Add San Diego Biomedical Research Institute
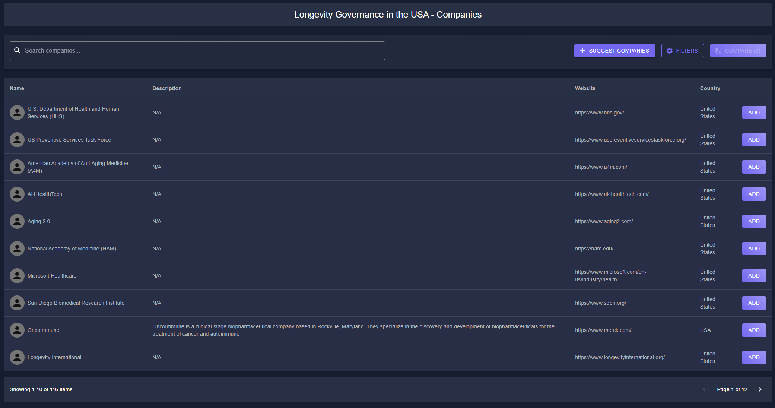Image resolution: width=775 pixels, height=408 pixels. [x=754, y=303]
